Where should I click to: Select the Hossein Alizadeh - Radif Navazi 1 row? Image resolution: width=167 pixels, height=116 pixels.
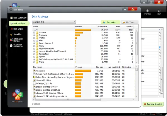coord(83,51)
